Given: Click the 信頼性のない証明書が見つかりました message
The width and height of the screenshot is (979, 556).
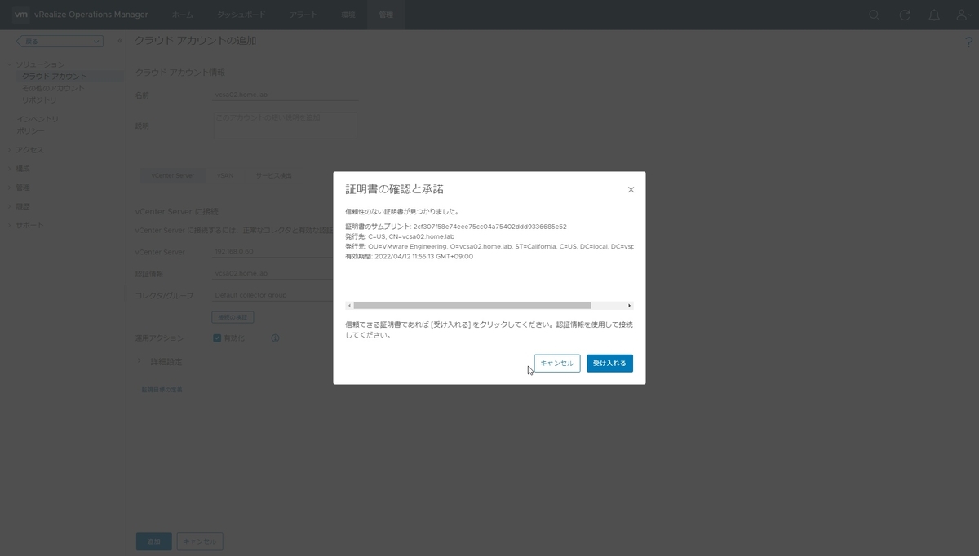Looking at the screenshot, I should pos(401,211).
